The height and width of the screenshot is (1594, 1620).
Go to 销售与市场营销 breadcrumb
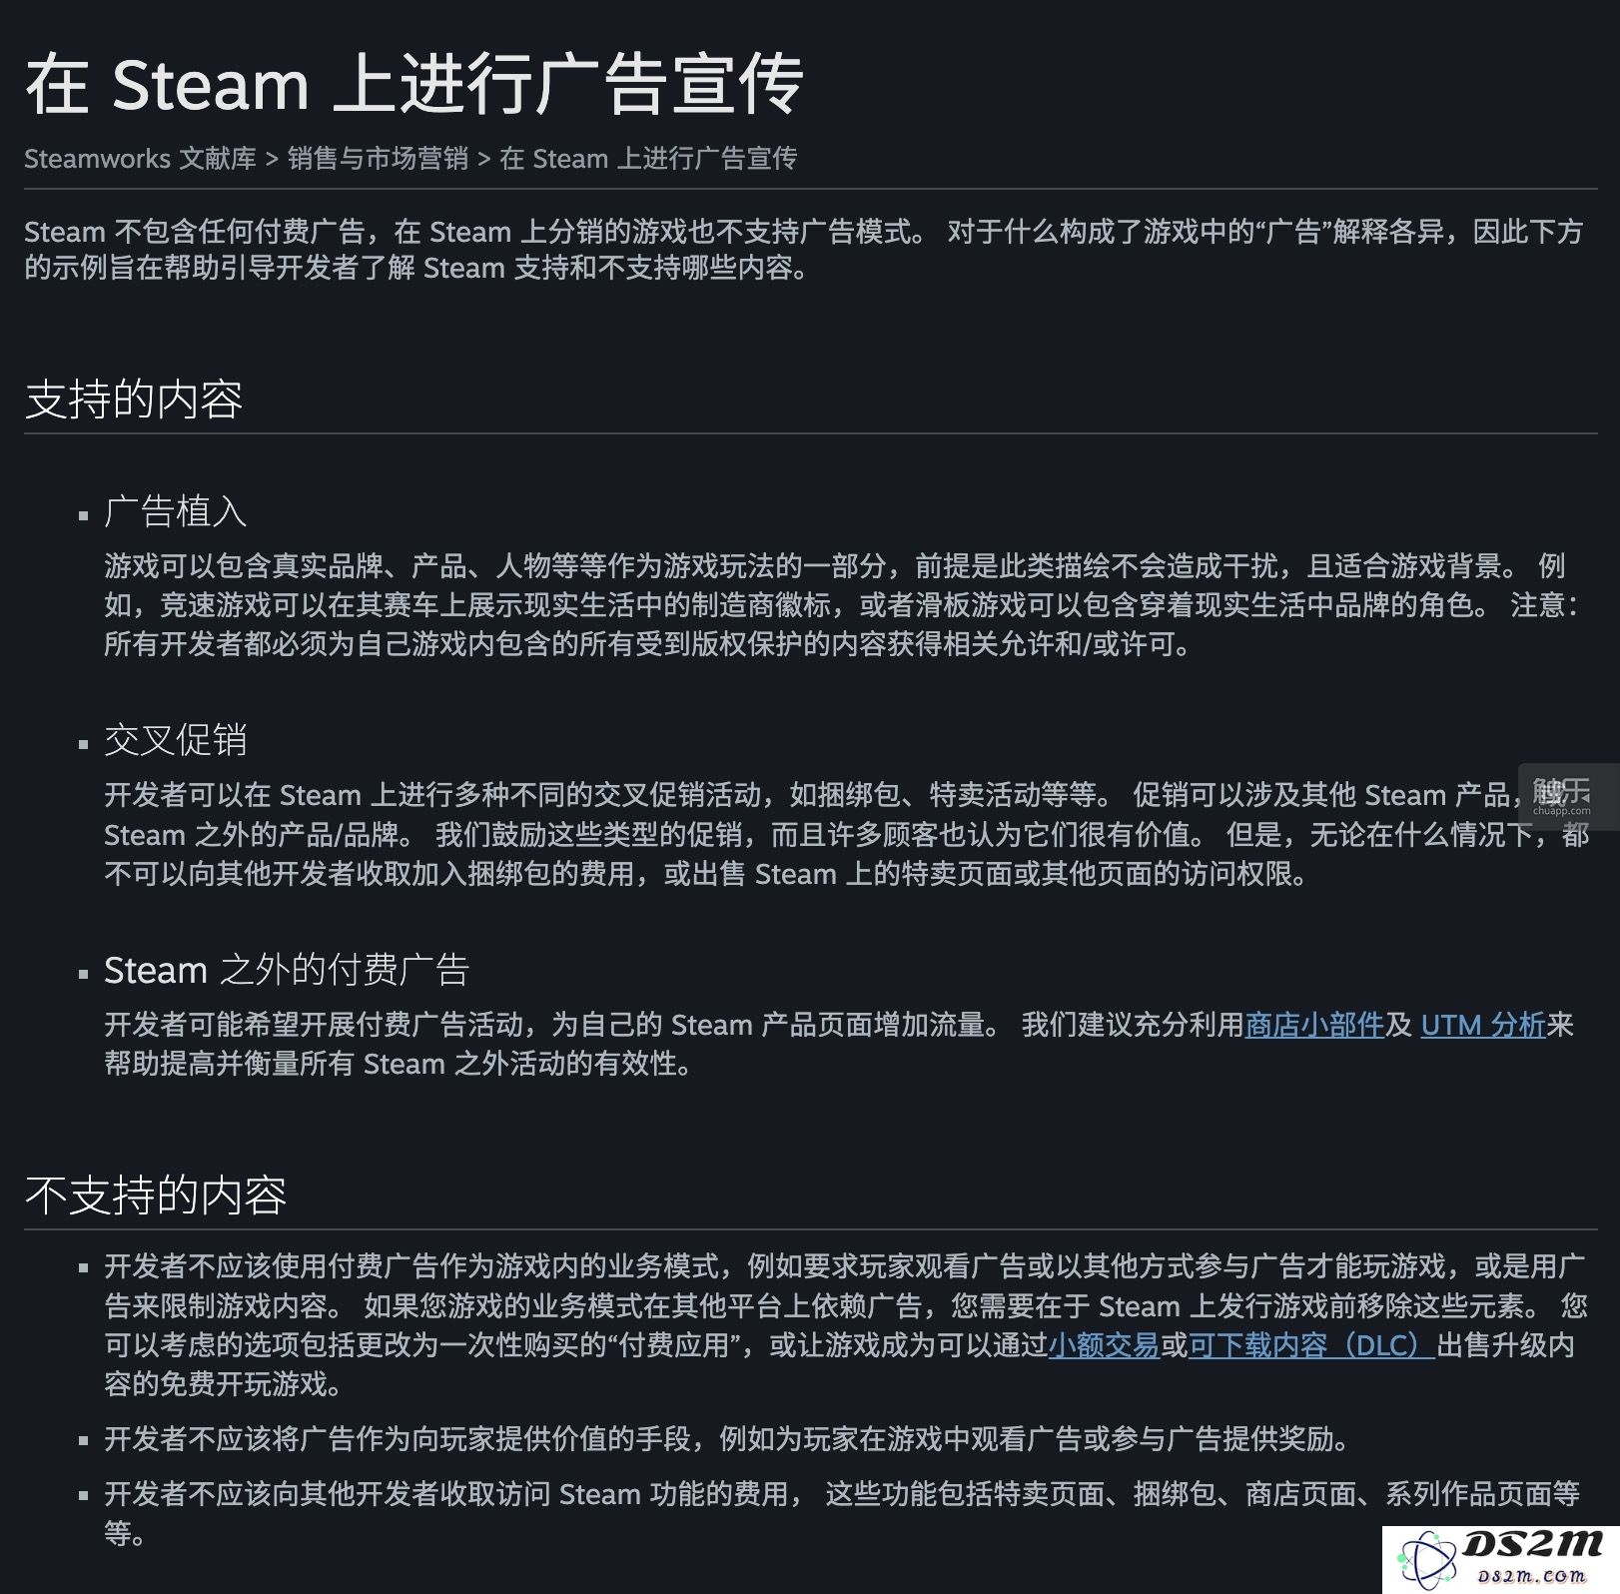point(378,158)
